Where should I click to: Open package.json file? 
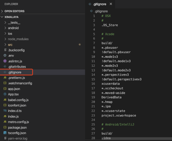17,128
